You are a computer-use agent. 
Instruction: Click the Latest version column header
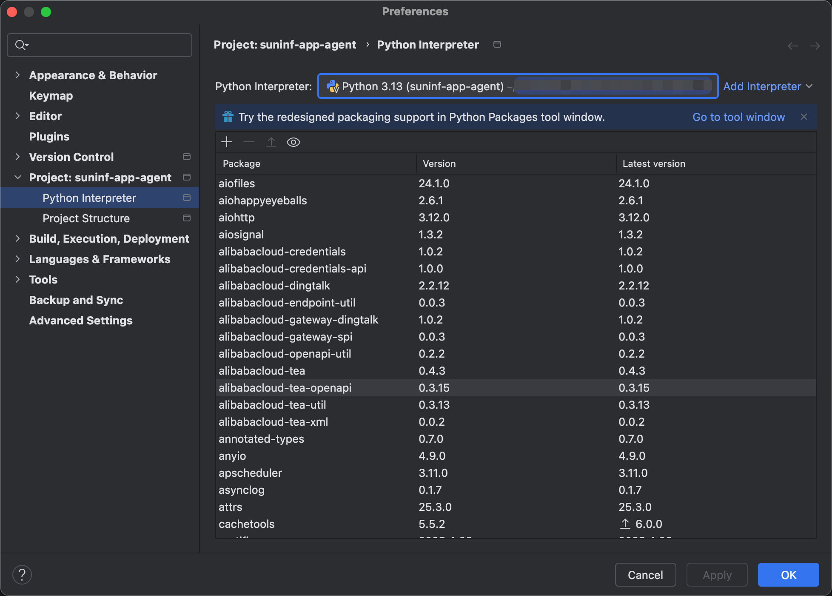point(716,163)
